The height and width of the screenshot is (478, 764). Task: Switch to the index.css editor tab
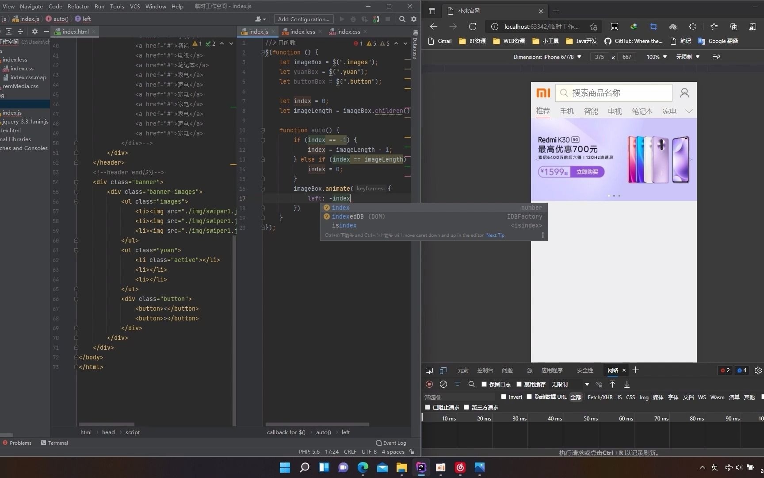(348, 31)
